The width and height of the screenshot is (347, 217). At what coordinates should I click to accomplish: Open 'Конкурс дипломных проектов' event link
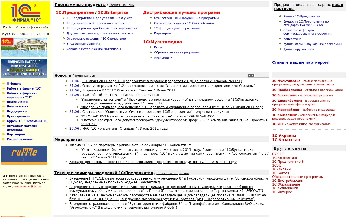coord(153,162)
